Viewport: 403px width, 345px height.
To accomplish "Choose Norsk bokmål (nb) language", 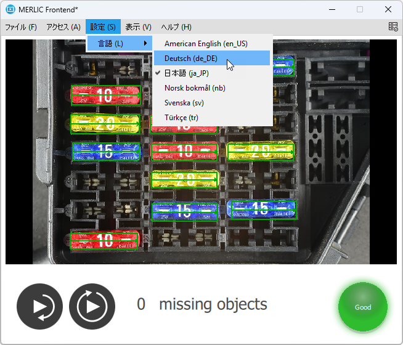I will 195,88.
